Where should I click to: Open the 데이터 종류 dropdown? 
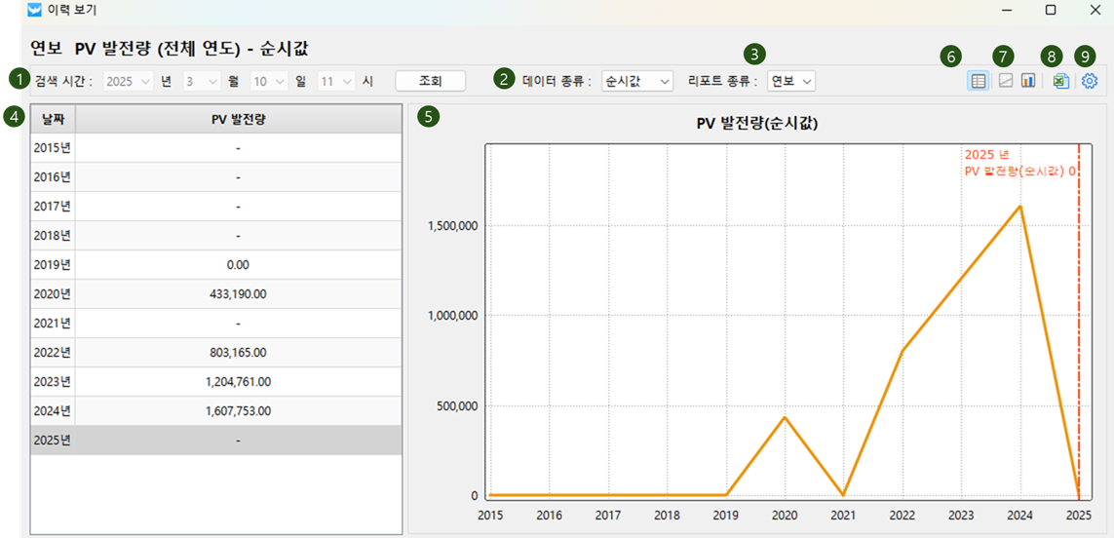[x=637, y=81]
